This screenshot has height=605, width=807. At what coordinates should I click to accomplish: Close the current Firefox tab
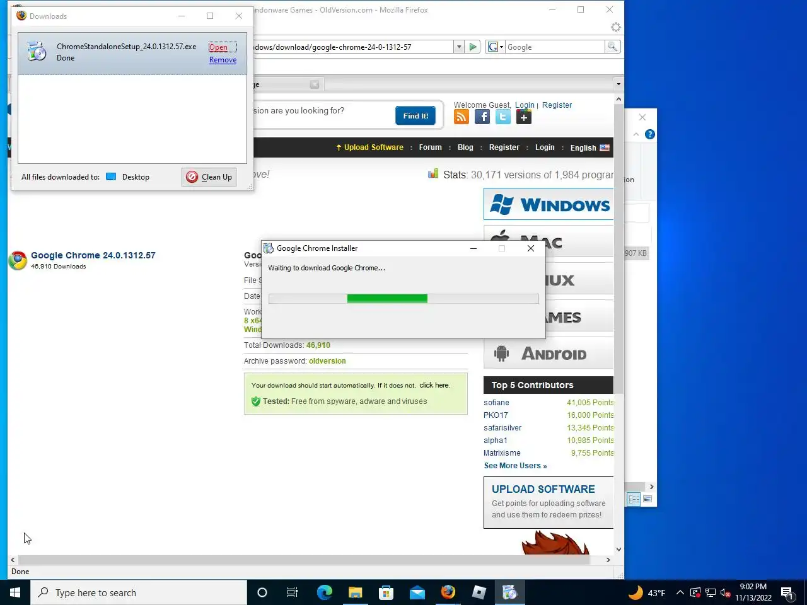[x=315, y=84]
